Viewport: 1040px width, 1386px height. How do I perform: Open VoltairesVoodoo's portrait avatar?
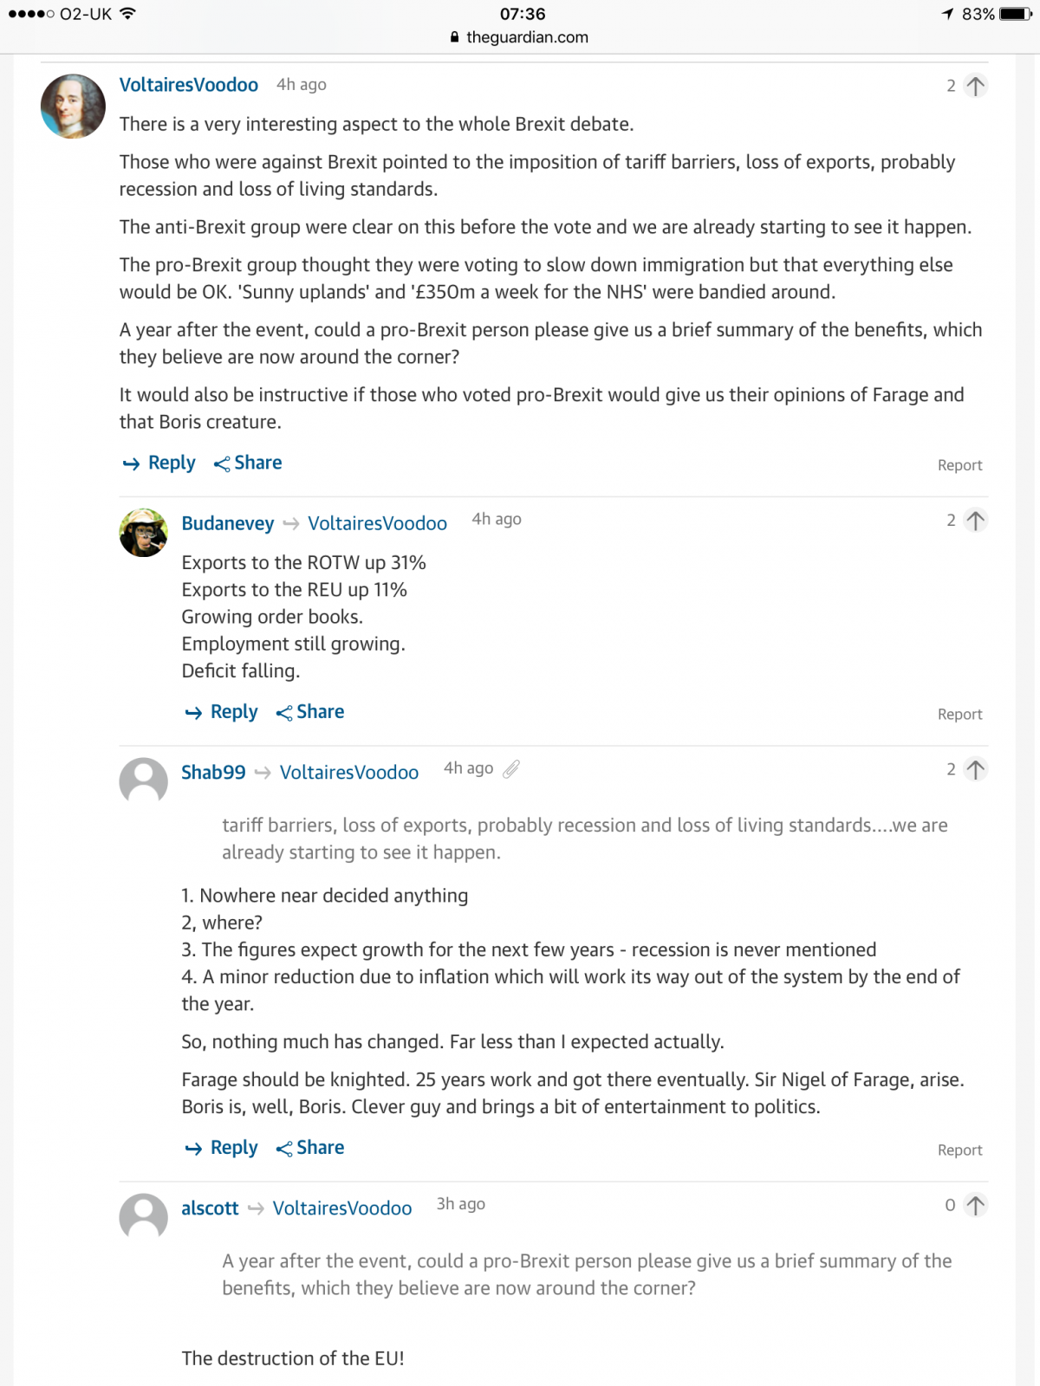click(73, 107)
